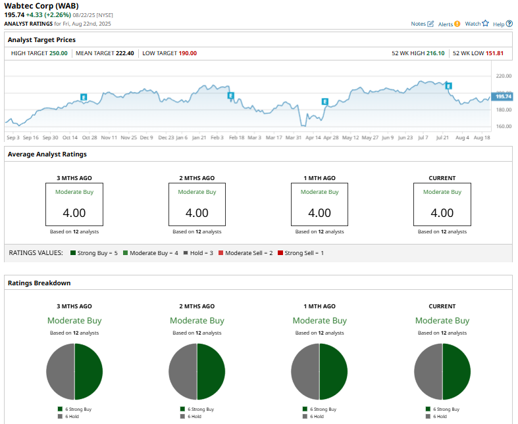Click the HIGH TARGET 250.00 value
Screen dimensions: 518x424
(x=59, y=53)
